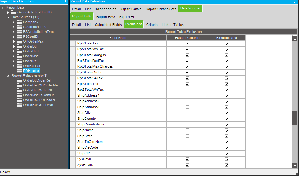
Task: Collapse the Data Sources (11) node
Action: 8,17
